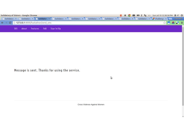Open the SOS nav link
Image resolution: width=184 pixels, height=131 pixels.
(16, 29)
